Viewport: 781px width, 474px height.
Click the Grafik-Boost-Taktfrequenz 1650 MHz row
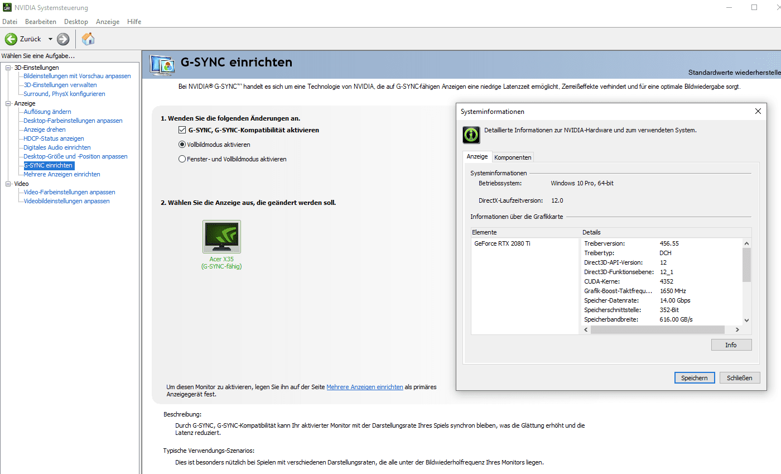click(x=662, y=291)
